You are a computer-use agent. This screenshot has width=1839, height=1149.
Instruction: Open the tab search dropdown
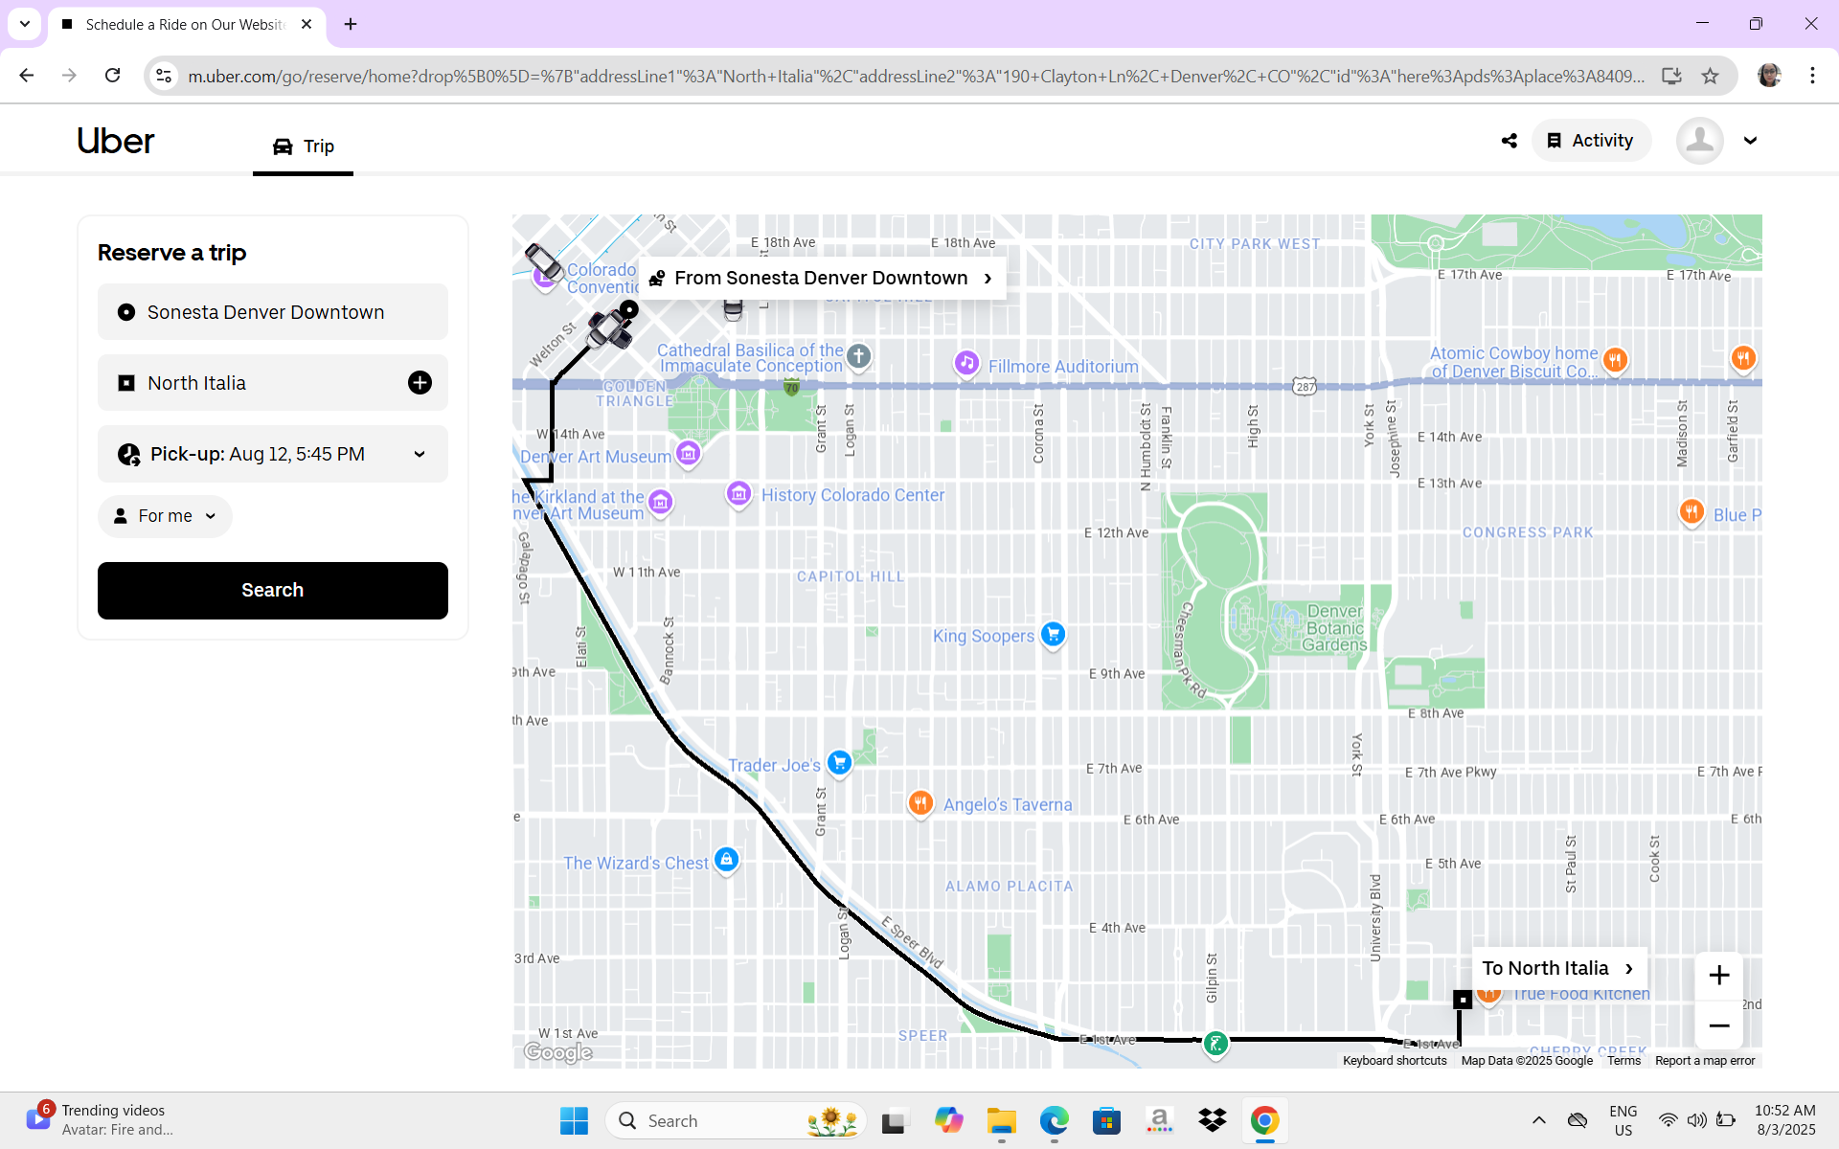tap(25, 24)
